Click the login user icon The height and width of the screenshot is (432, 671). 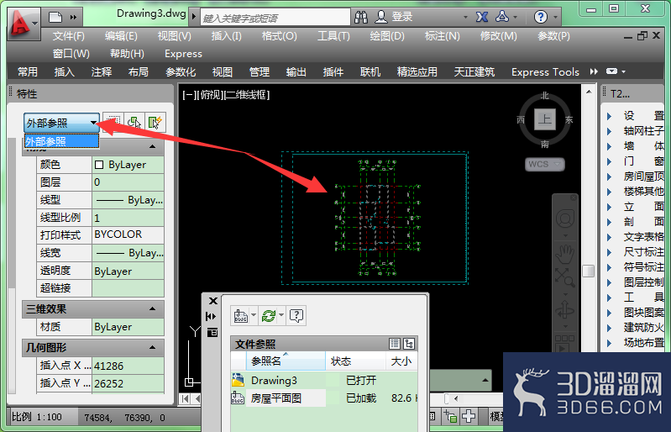click(380, 17)
